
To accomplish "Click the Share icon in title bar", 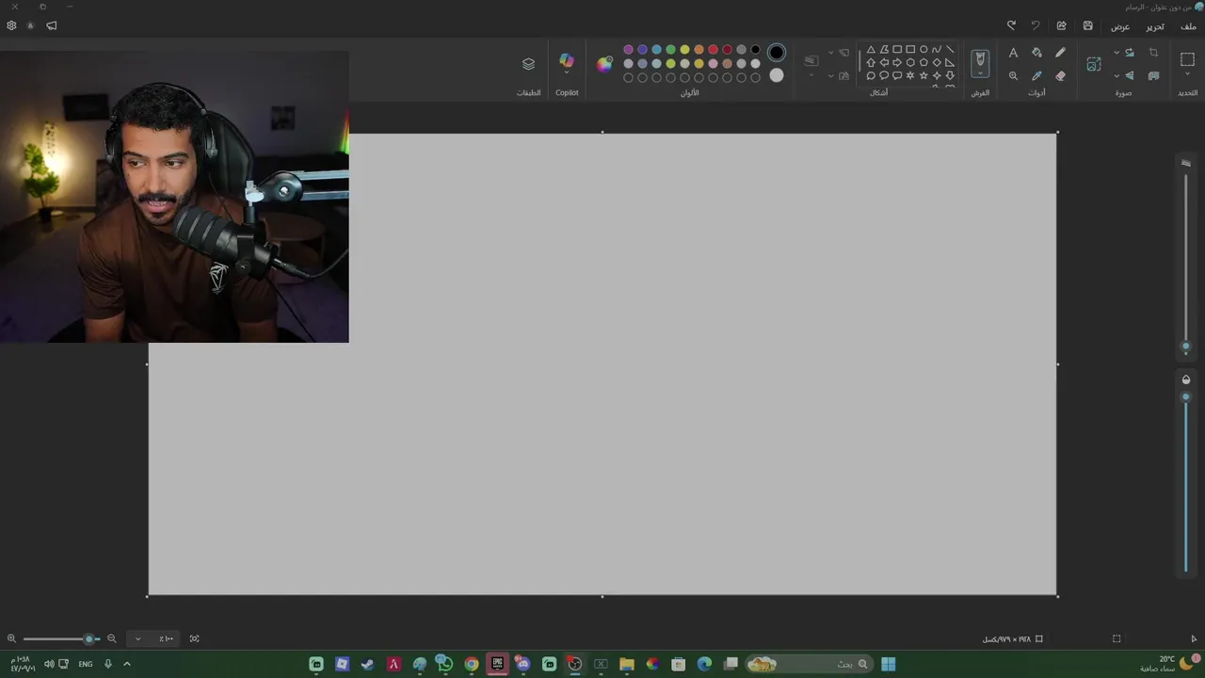I will (1061, 25).
